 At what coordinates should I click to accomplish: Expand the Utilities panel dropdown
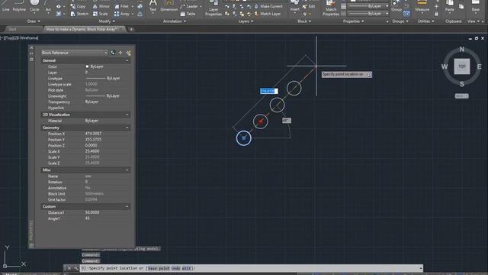[425, 21]
